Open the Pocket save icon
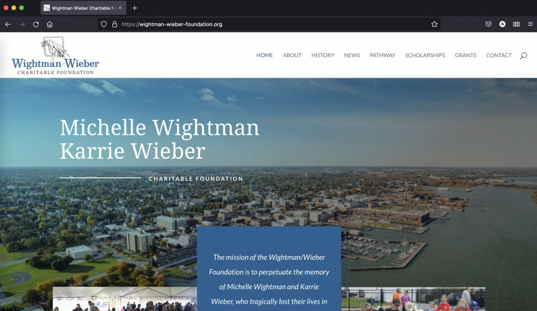The image size is (537, 311). click(488, 24)
